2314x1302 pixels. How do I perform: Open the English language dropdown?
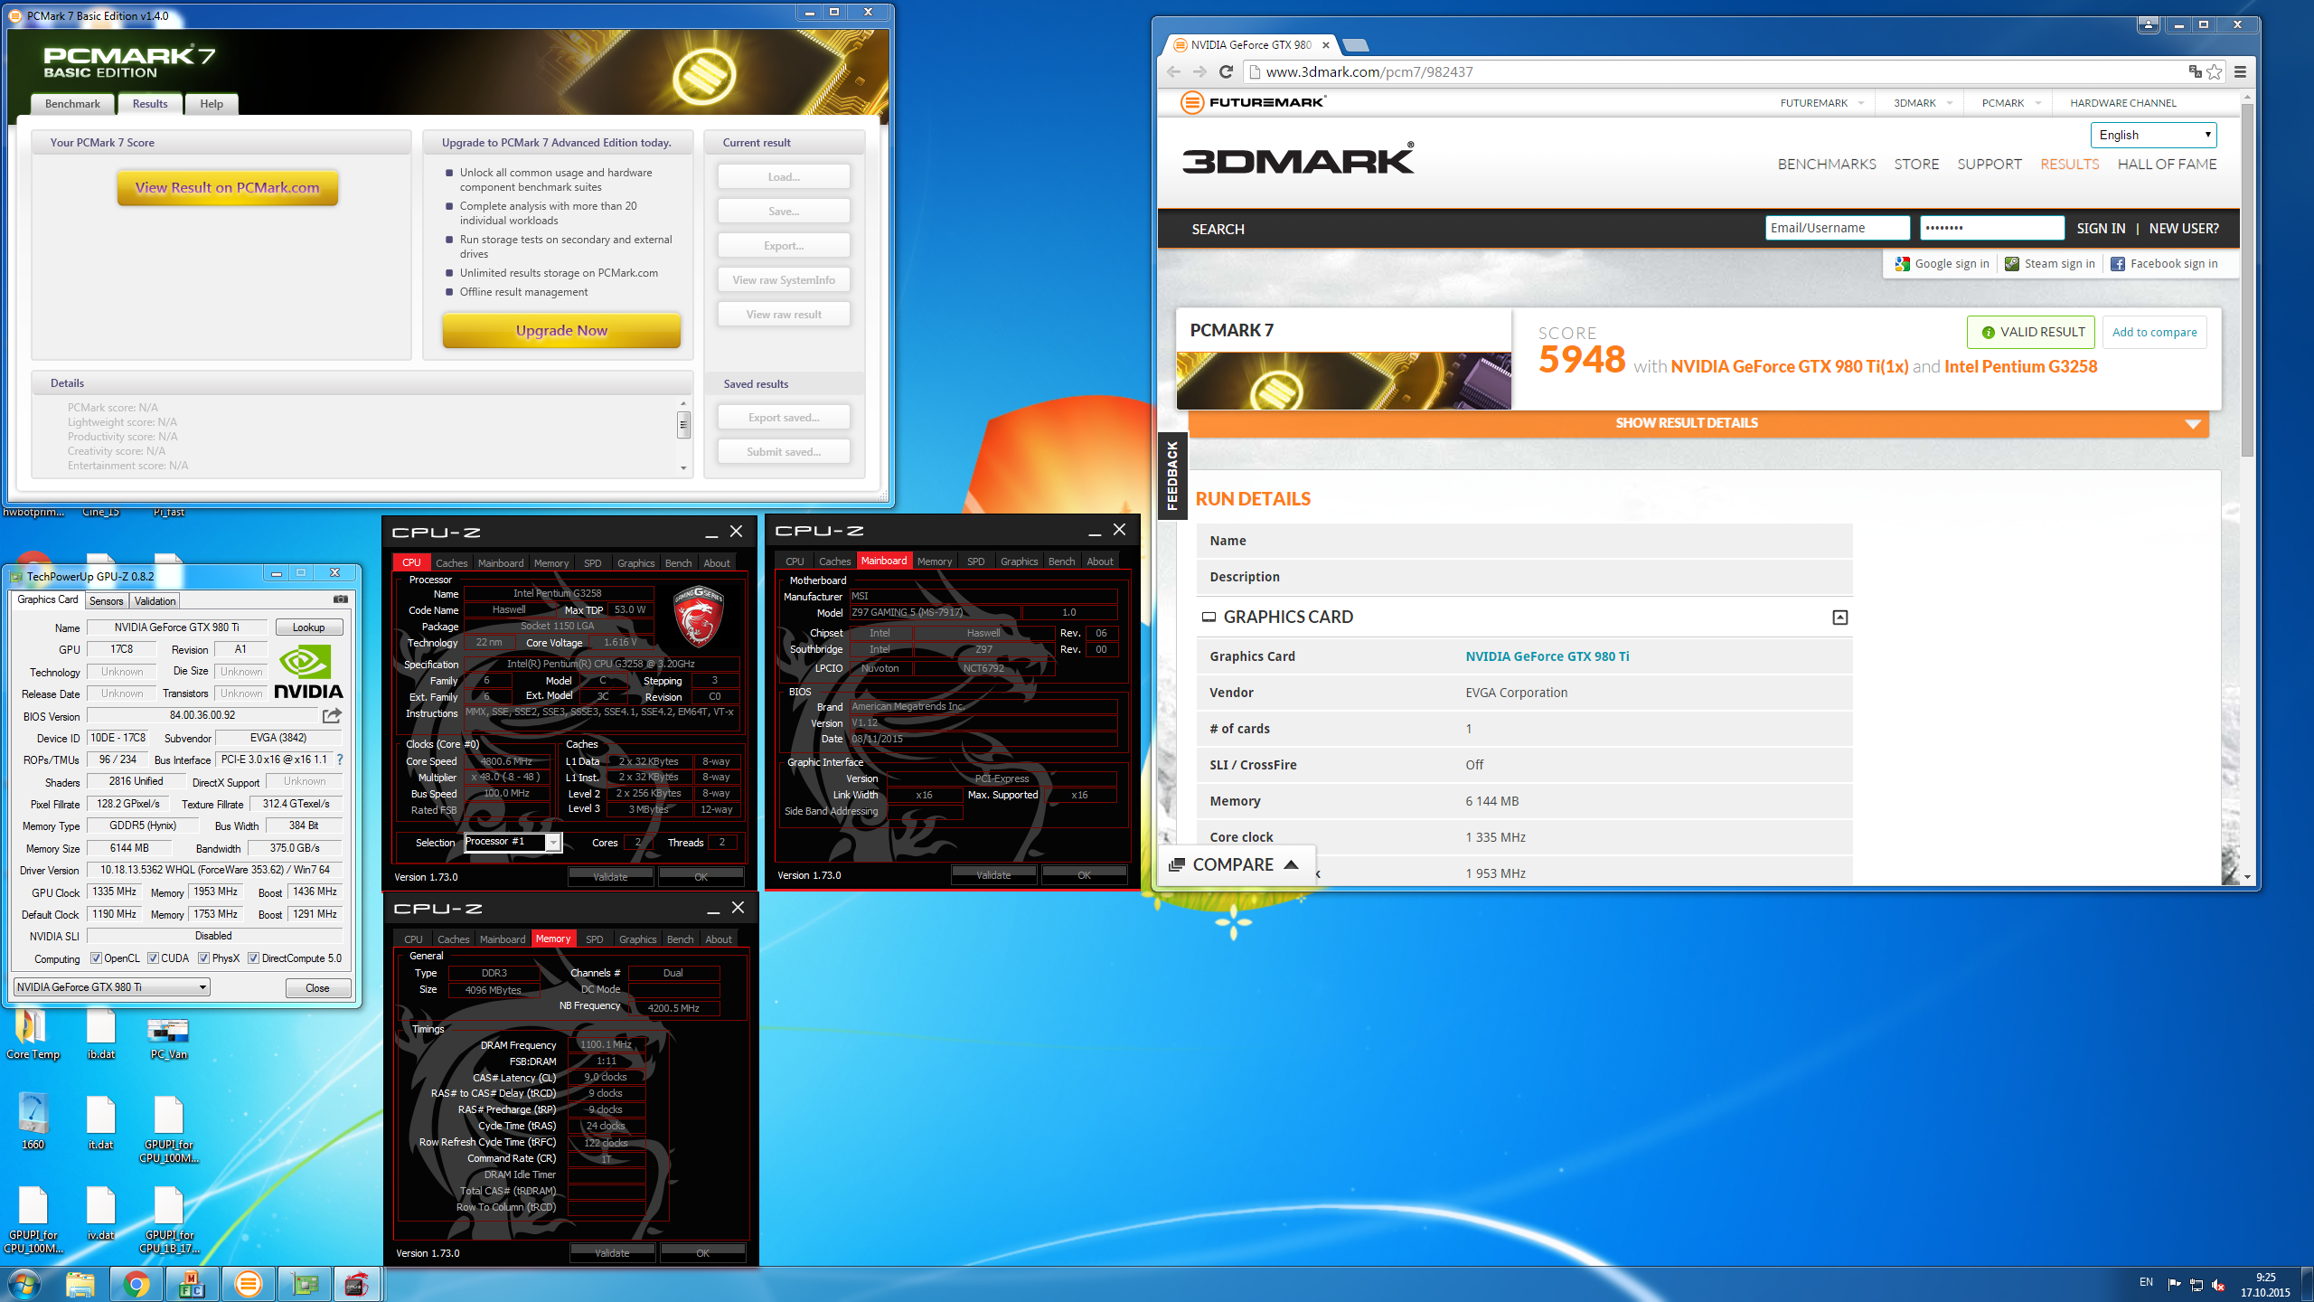point(2153,135)
